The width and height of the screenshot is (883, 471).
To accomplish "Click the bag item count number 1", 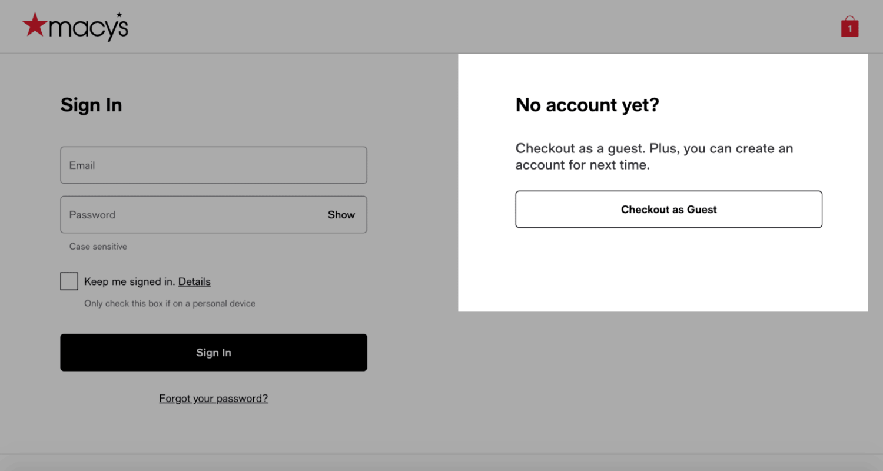I will (x=849, y=29).
